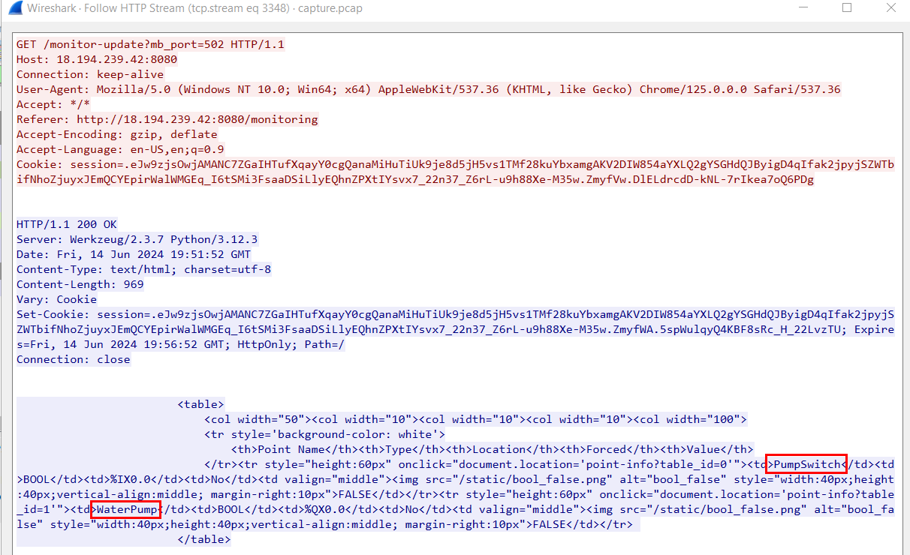
Task: Select the Content-Type: text/html line
Action: [144, 269]
